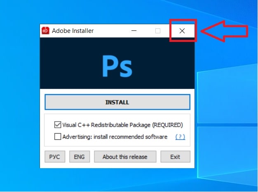Switch language with the ENG button

(80, 157)
